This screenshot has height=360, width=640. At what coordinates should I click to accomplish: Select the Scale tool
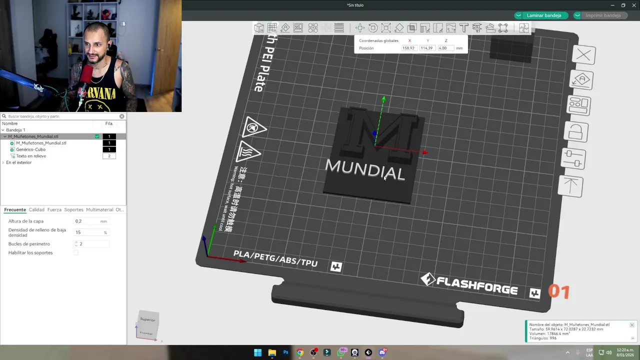(x=386, y=28)
